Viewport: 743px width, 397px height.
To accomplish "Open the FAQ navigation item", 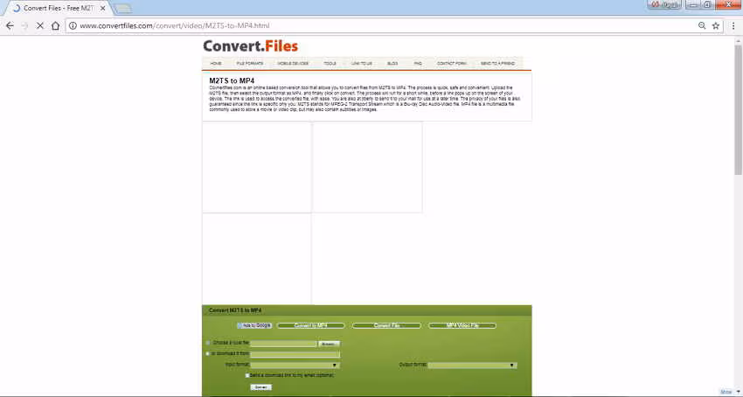I will pos(418,63).
